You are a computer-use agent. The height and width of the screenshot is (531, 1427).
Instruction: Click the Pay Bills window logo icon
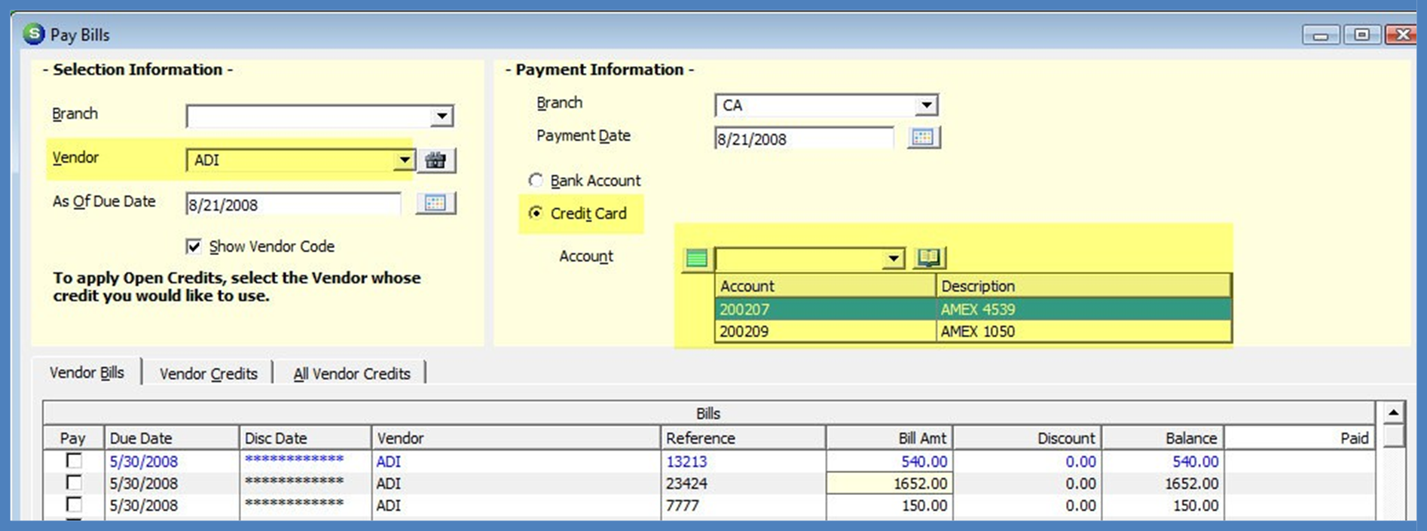tap(33, 34)
